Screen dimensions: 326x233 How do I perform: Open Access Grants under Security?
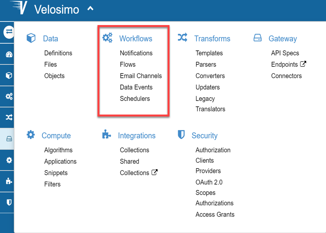tap(215, 214)
